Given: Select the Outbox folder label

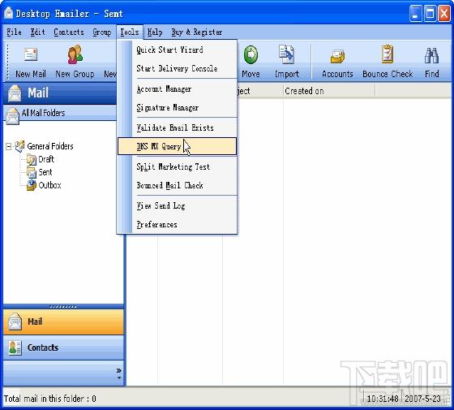Looking at the screenshot, I should 49,185.
